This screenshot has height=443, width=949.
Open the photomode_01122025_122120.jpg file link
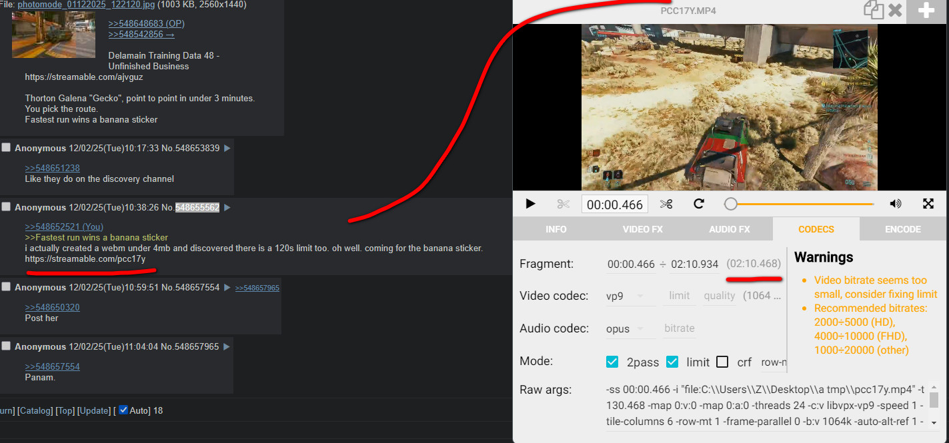point(86,5)
